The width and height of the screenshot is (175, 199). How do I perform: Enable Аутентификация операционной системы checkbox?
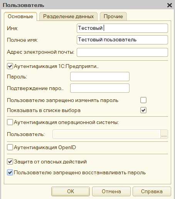(x=10, y=122)
